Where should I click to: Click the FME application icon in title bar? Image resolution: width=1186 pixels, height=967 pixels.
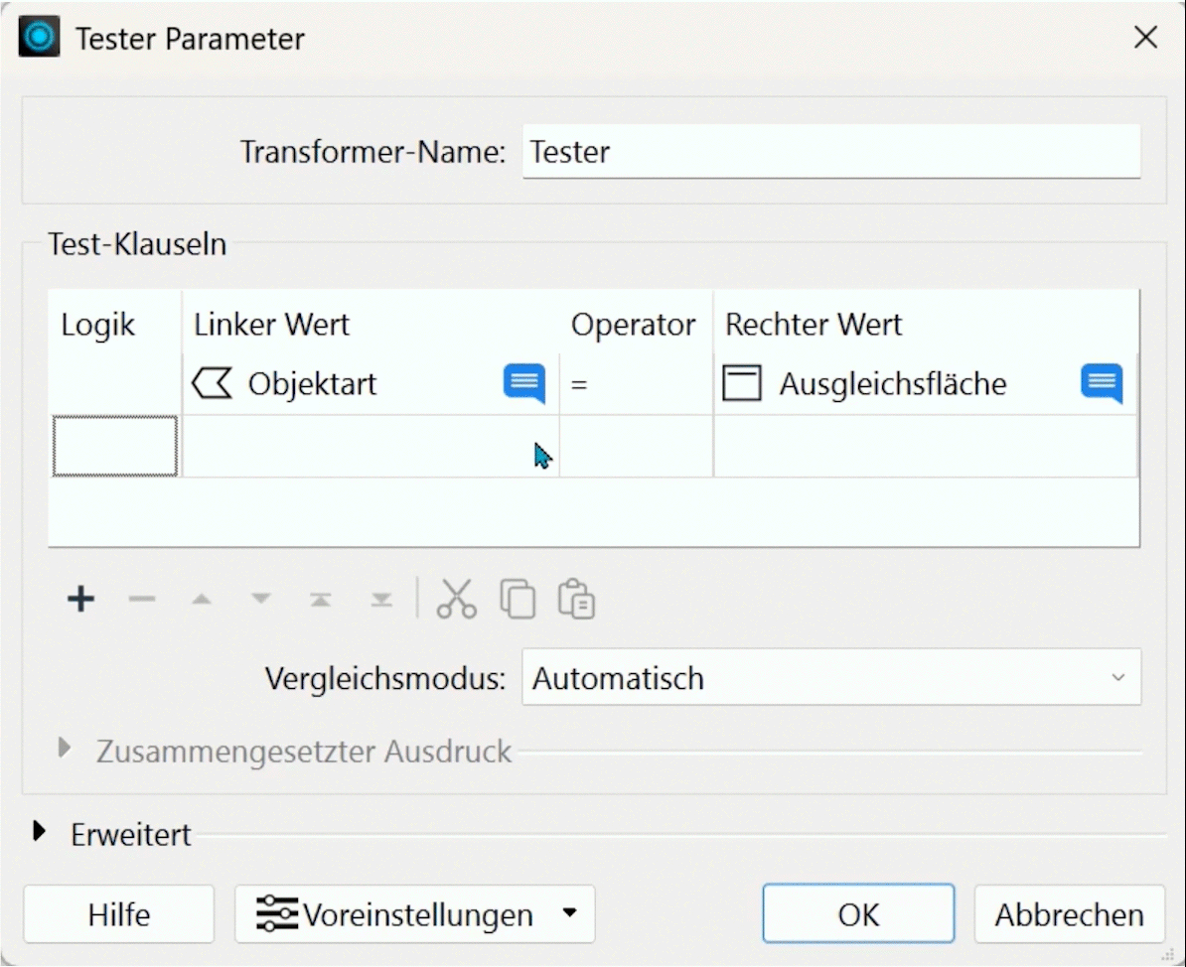(x=40, y=37)
